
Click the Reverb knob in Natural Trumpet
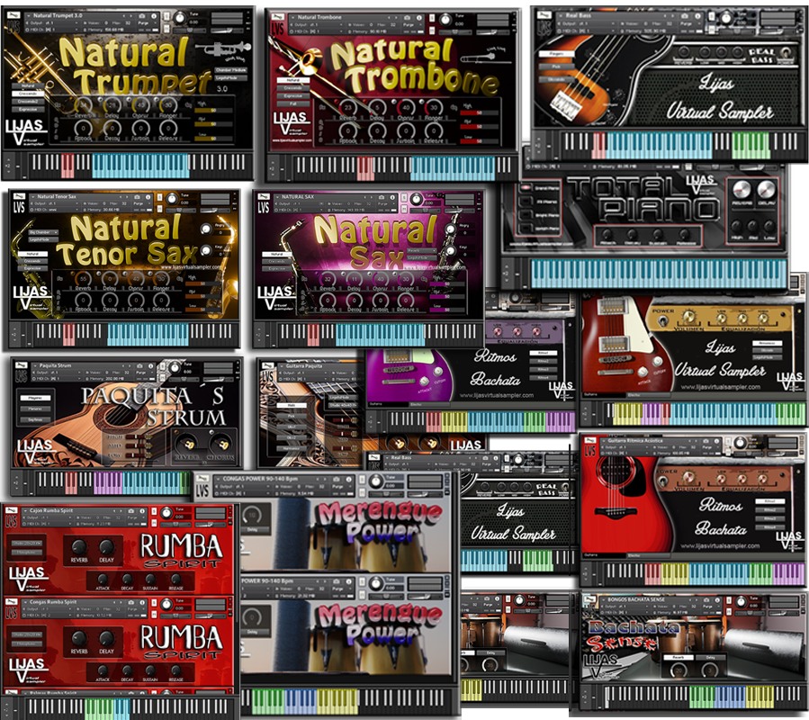tap(84, 104)
